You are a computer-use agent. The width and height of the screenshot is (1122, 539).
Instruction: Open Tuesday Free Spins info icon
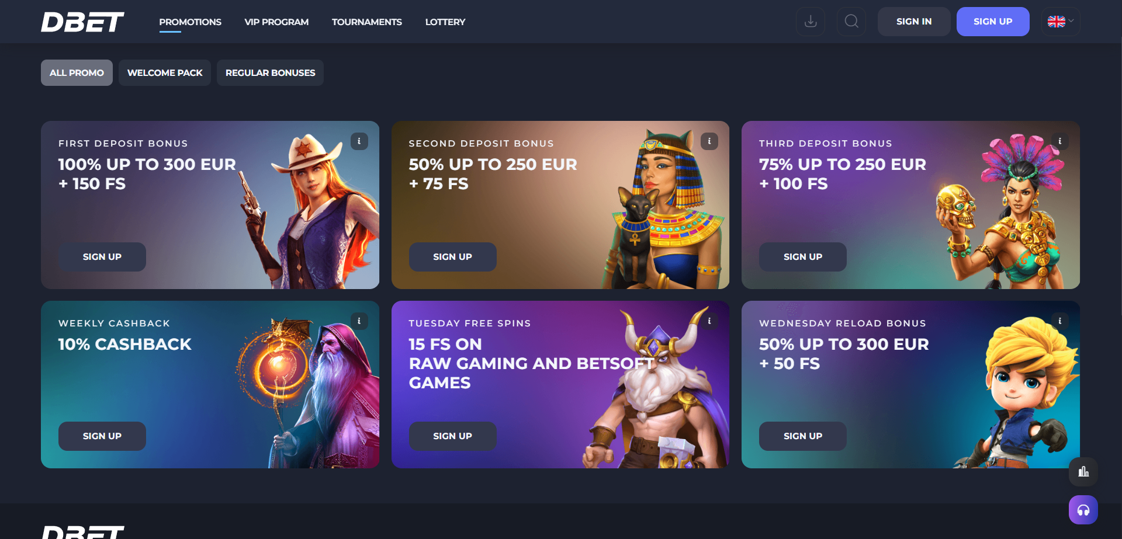coord(709,321)
